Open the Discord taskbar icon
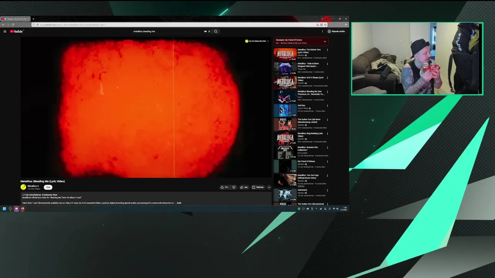The width and height of the screenshot is (495, 278). 16,209
